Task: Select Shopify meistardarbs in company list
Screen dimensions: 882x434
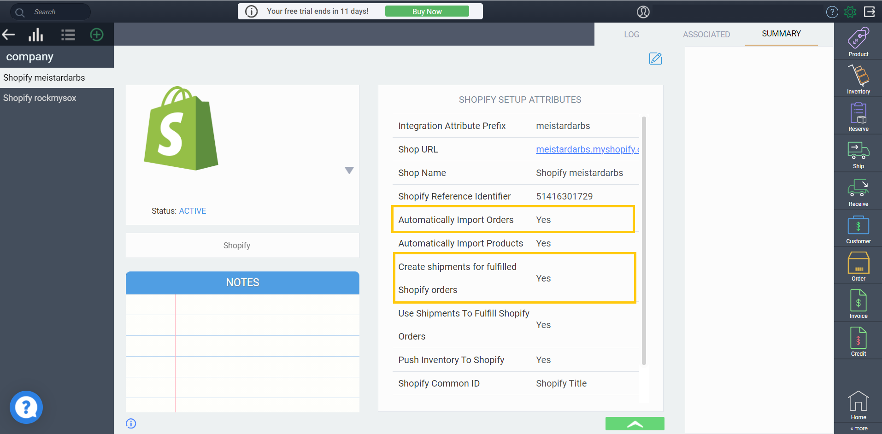Action: point(57,78)
